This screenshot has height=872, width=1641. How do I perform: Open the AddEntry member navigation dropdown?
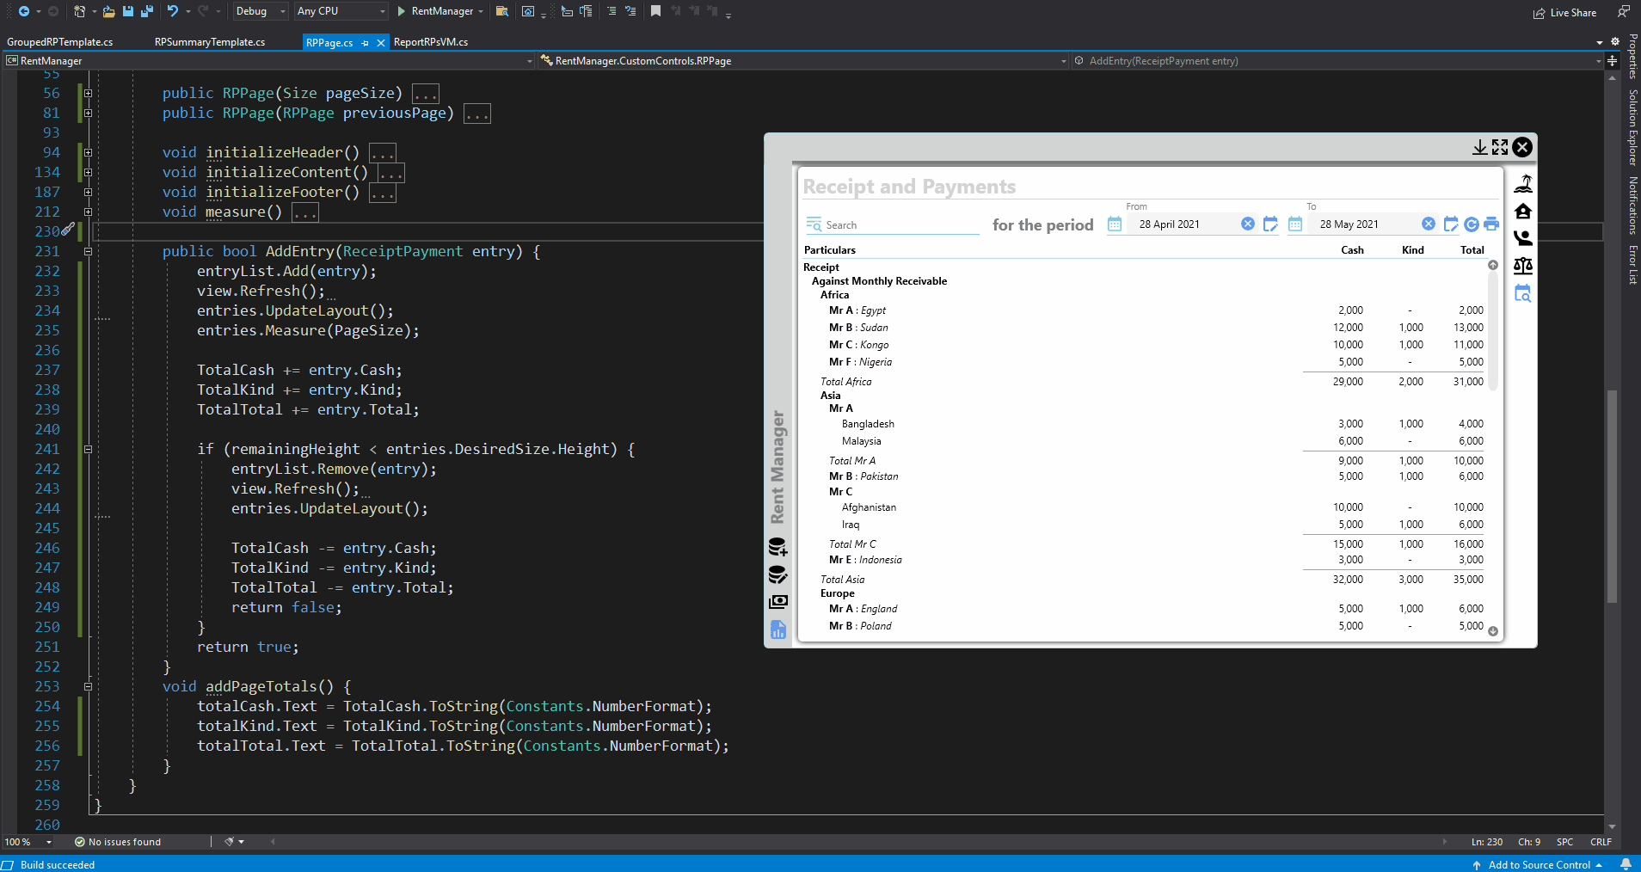[x=1337, y=61]
